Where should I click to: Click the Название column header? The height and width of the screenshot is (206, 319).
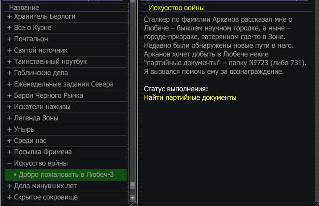pos(24,8)
